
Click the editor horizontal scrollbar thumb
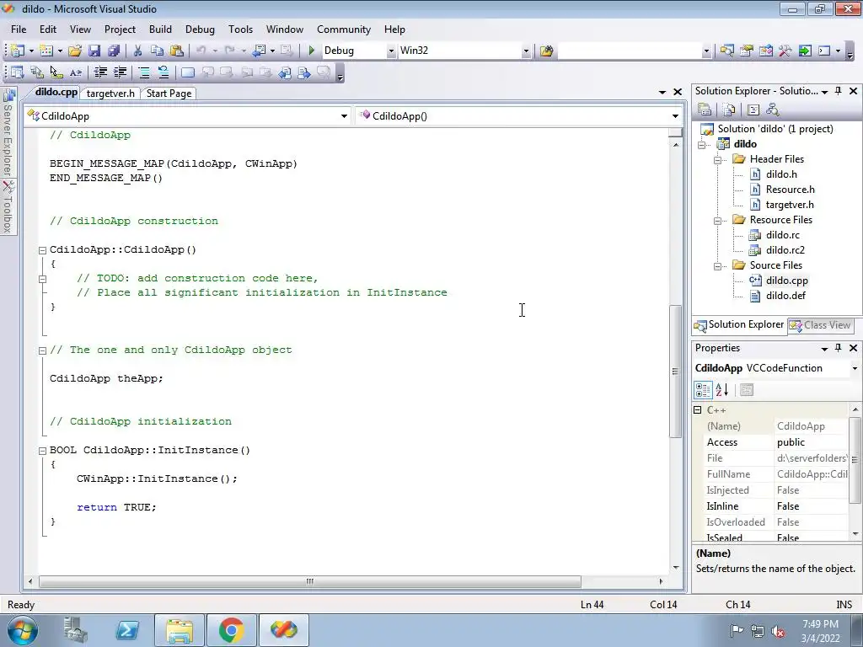(310, 581)
